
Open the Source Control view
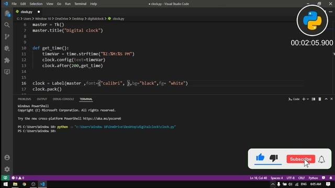click(7, 37)
